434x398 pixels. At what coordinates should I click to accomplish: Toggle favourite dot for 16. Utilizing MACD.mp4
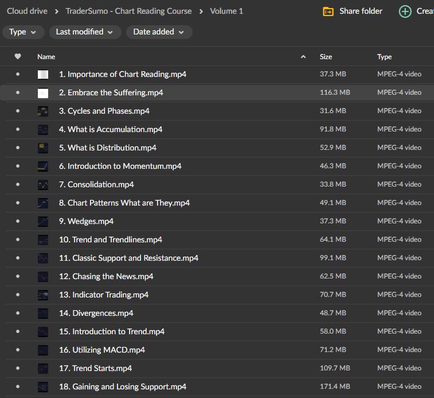pos(18,350)
